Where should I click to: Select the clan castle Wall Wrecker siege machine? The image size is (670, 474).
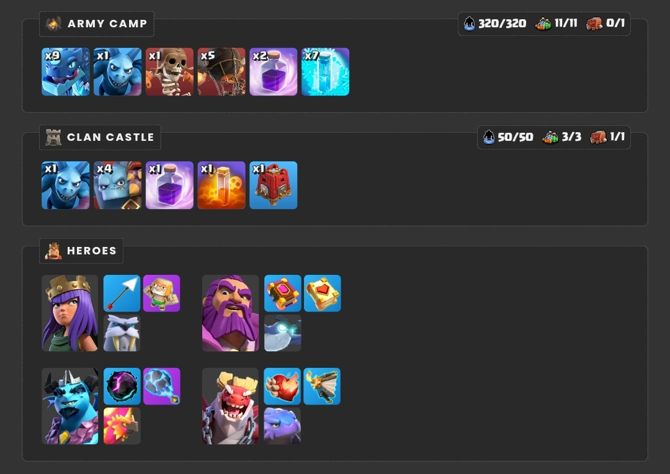coord(274,185)
